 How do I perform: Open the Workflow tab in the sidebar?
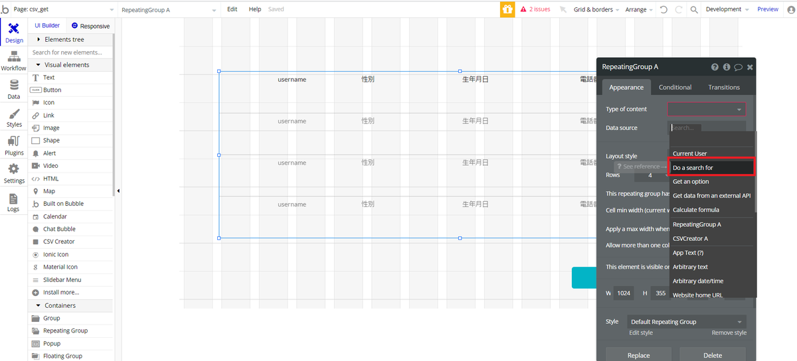pos(14,61)
